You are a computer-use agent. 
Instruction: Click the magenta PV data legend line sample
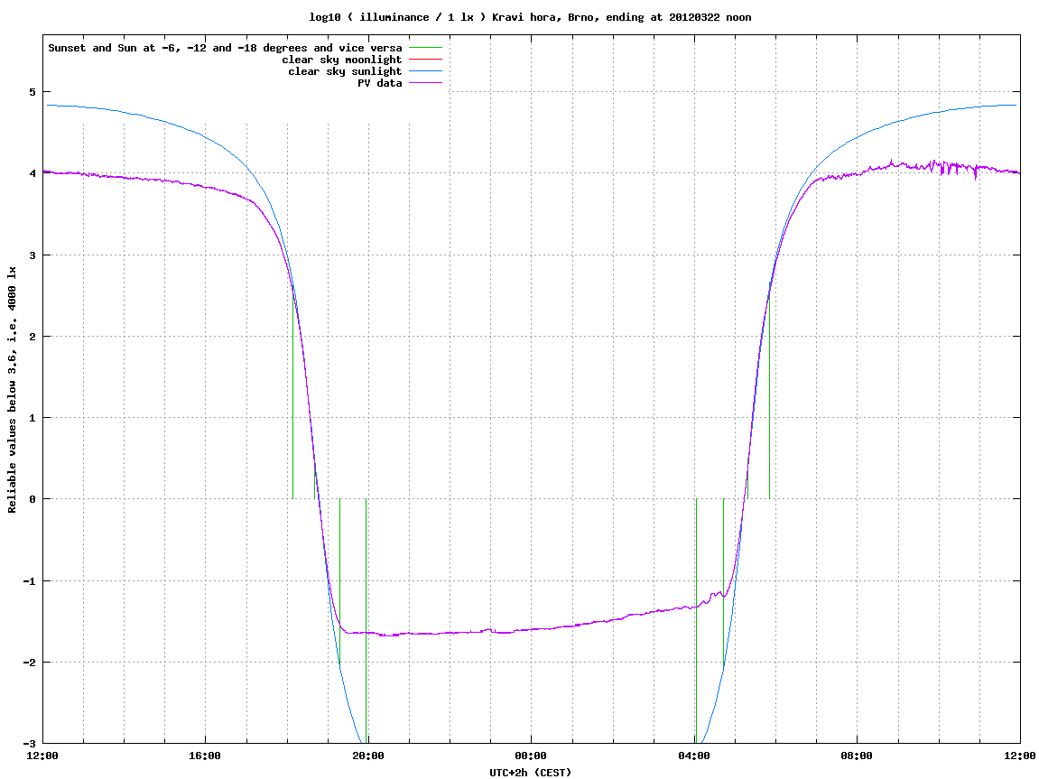pyautogui.click(x=425, y=83)
